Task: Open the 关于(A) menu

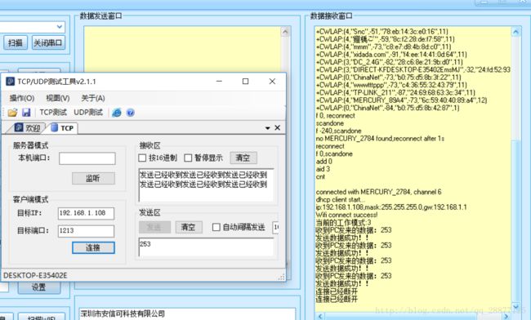Action: [93, 98]
